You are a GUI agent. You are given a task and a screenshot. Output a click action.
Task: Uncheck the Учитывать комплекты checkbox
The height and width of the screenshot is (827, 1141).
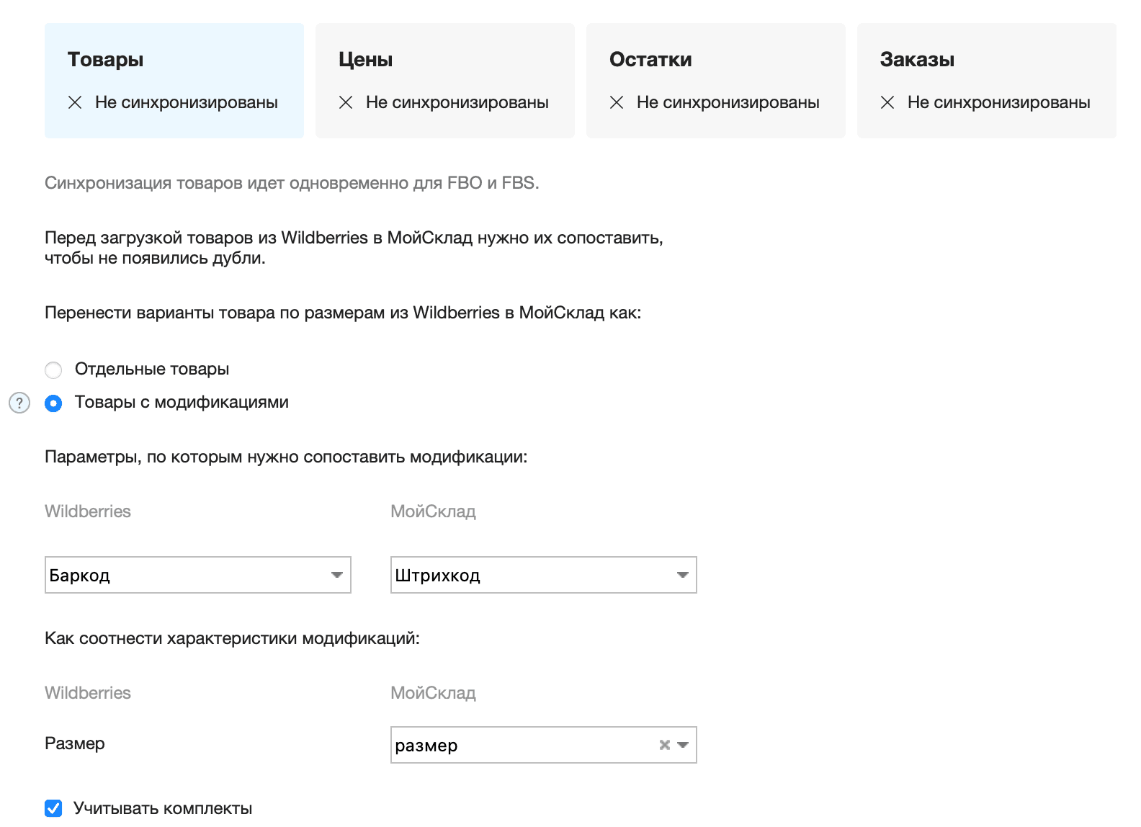click(x=53, y=808)
